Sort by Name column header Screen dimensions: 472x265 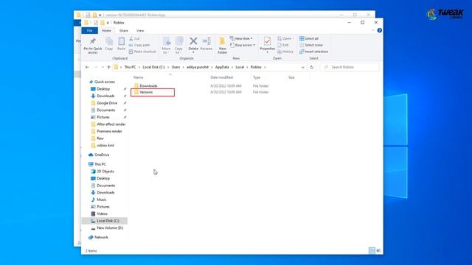coord(139,77)
